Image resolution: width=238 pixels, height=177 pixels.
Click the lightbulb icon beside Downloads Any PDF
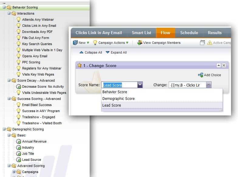click(x=19, y=32)
